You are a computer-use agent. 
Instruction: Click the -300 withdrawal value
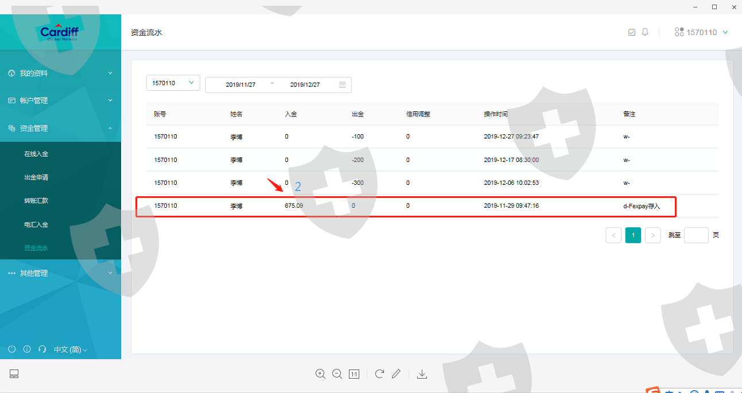[x=358, y=182]
